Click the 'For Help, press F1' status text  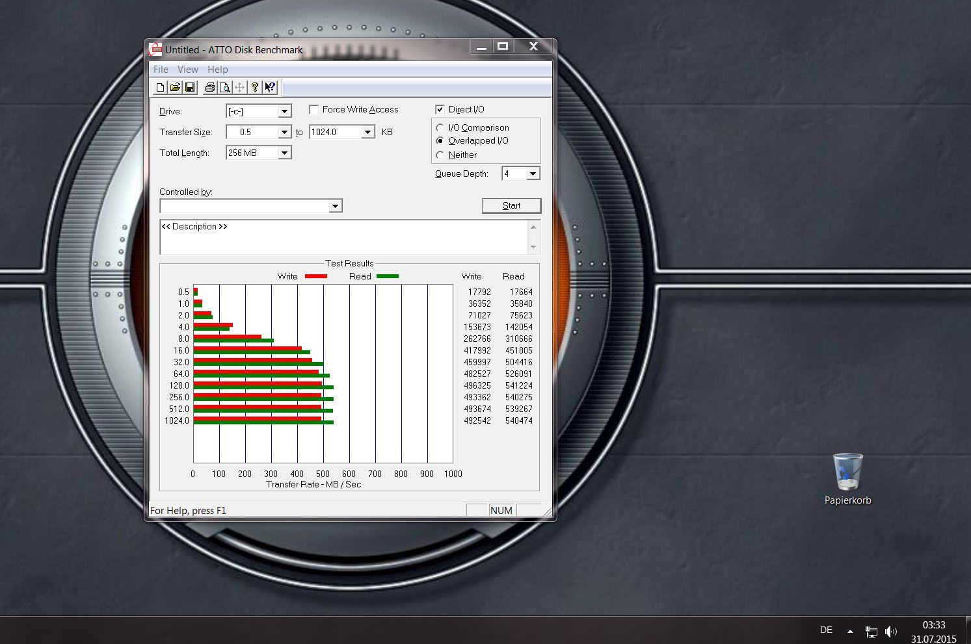tap(188, 510)
